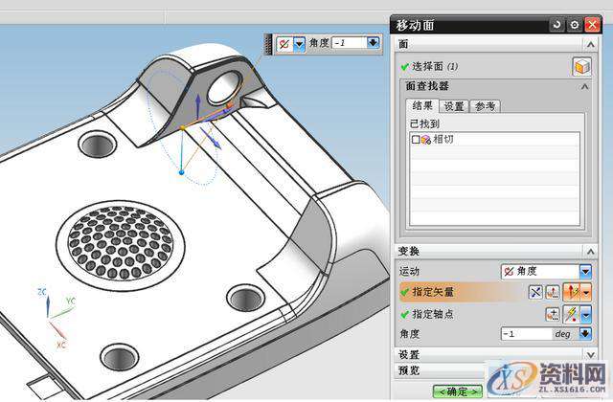613x402 pixels.
Task: Click the reset dialog icon in title bar
Action: [x=557, y=24]
